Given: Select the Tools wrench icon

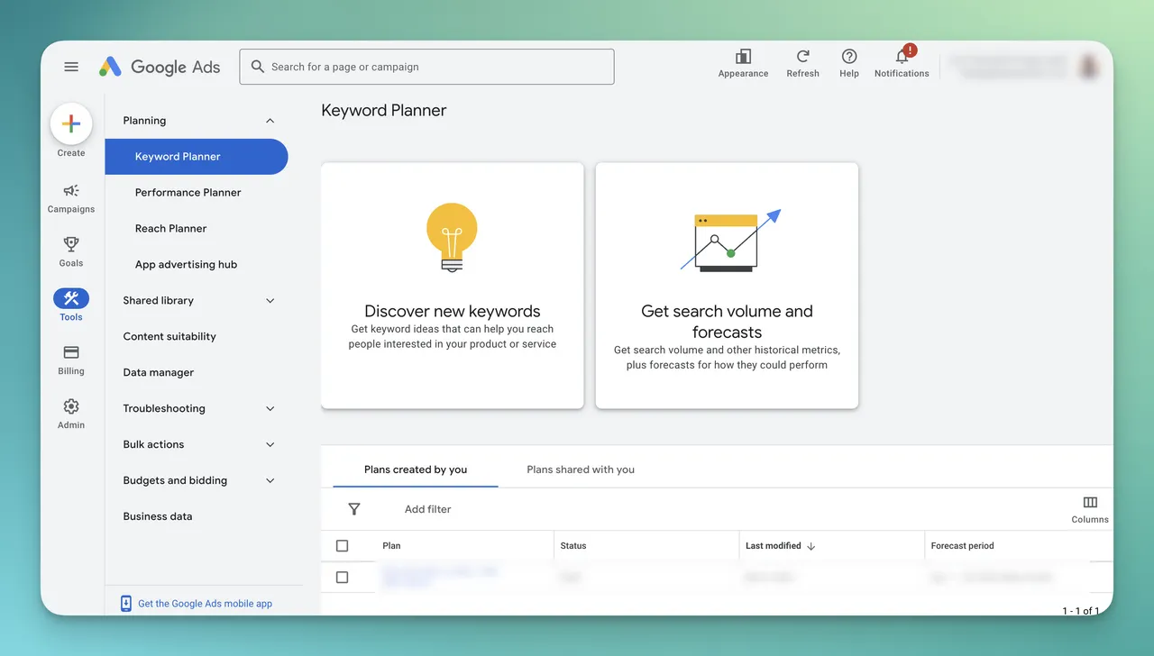Looking at the screenshot, I should coord(71,298).
